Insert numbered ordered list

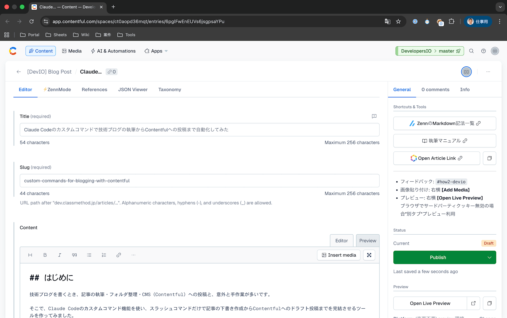(x=104, y=255)
